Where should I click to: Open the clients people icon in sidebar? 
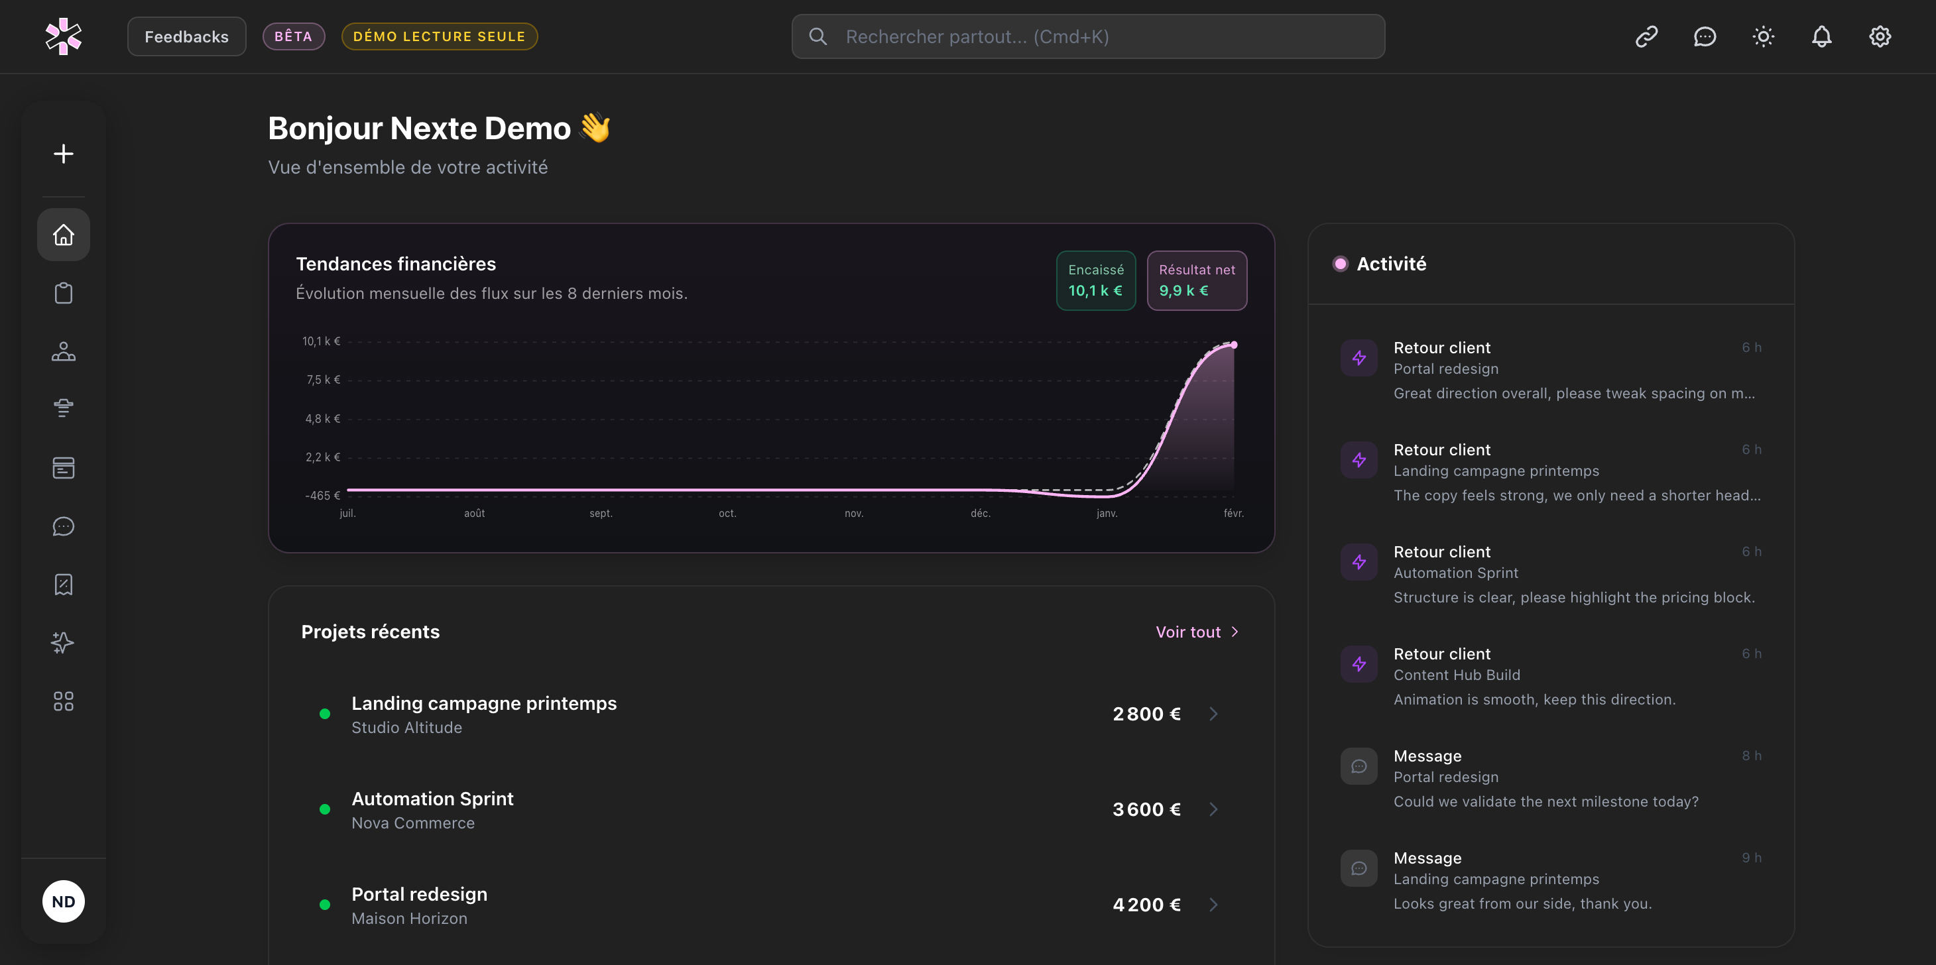[x=63, y=351]
